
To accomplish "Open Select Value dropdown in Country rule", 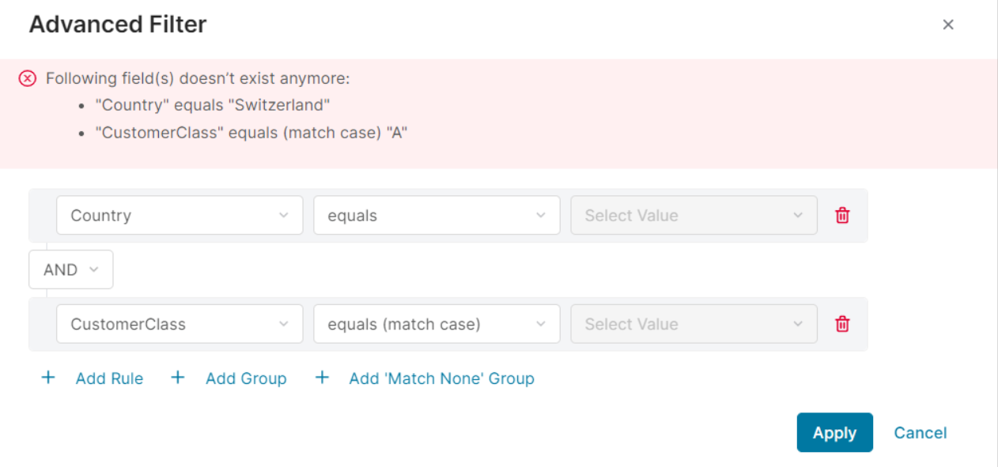I will coord(694,215).
